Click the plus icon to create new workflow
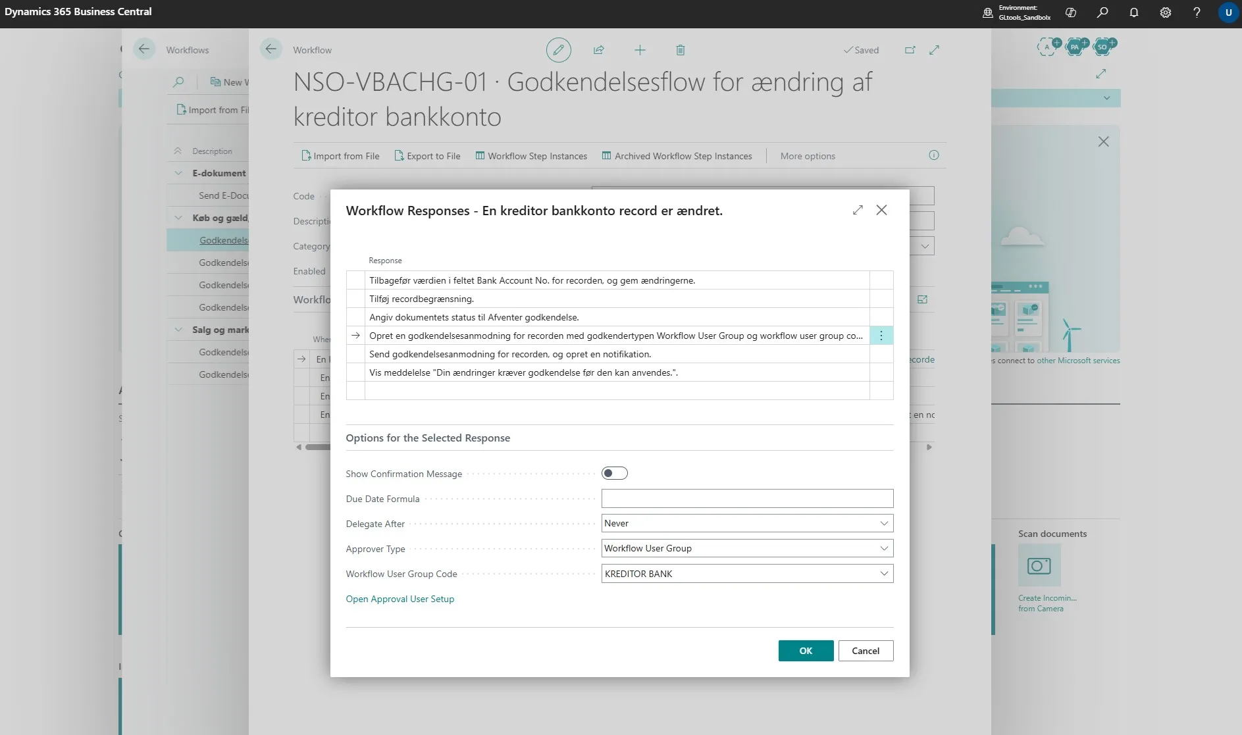Viewport: 1242px width, 735px height. pos(640,50)
